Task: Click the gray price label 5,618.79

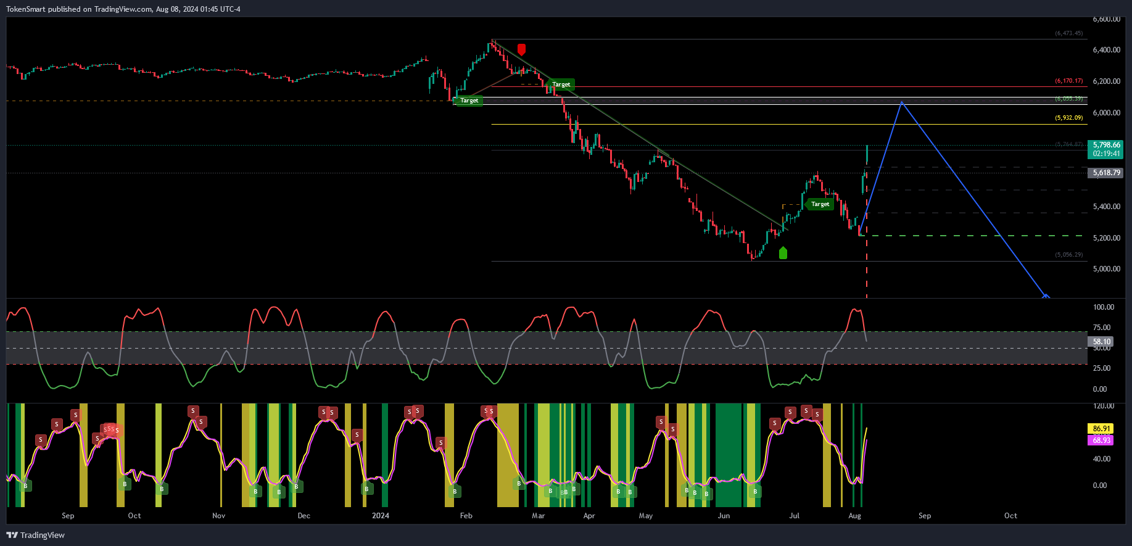Action: tap(1106, 173)
